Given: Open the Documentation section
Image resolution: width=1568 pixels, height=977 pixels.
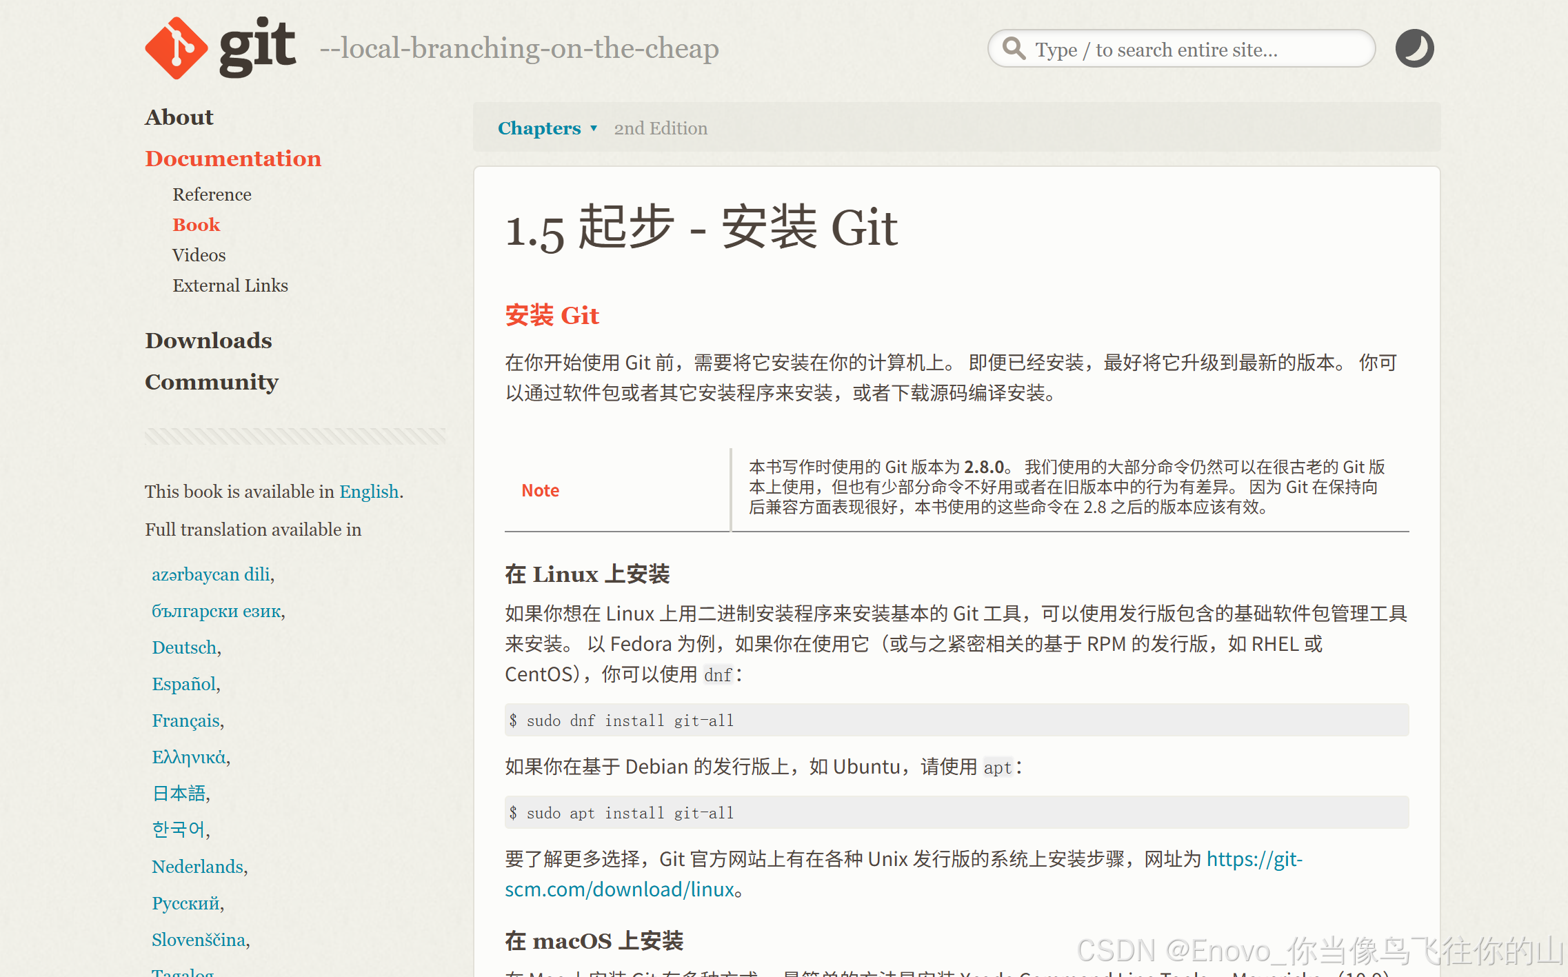Looking at the screenshot, I should (233, 159).
